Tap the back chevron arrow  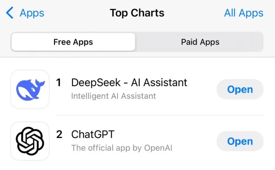click(x=10, y=13)
